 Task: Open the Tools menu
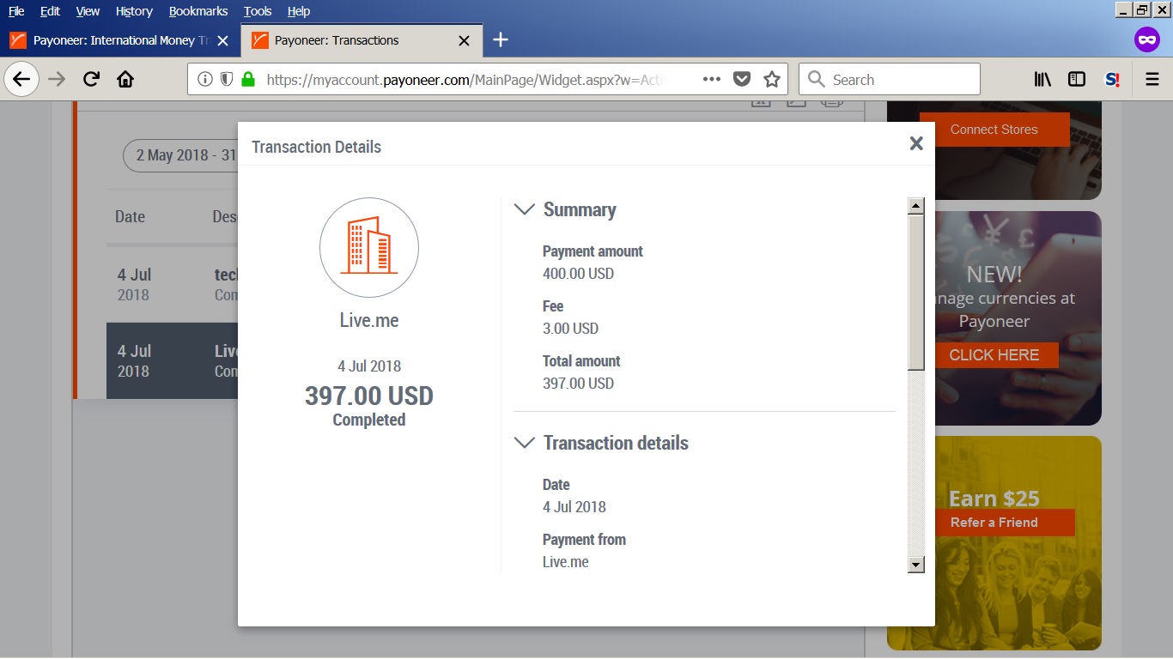pos(258,11)
